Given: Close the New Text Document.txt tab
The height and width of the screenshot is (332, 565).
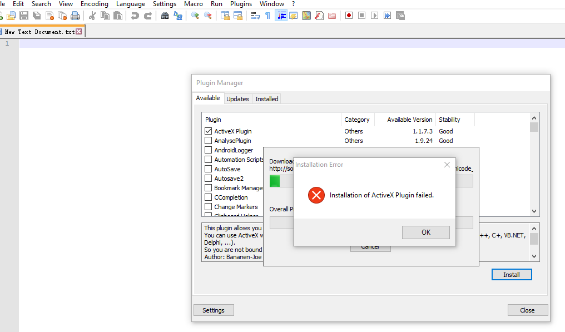Looking at the screenshot, I should click(79, 32).
